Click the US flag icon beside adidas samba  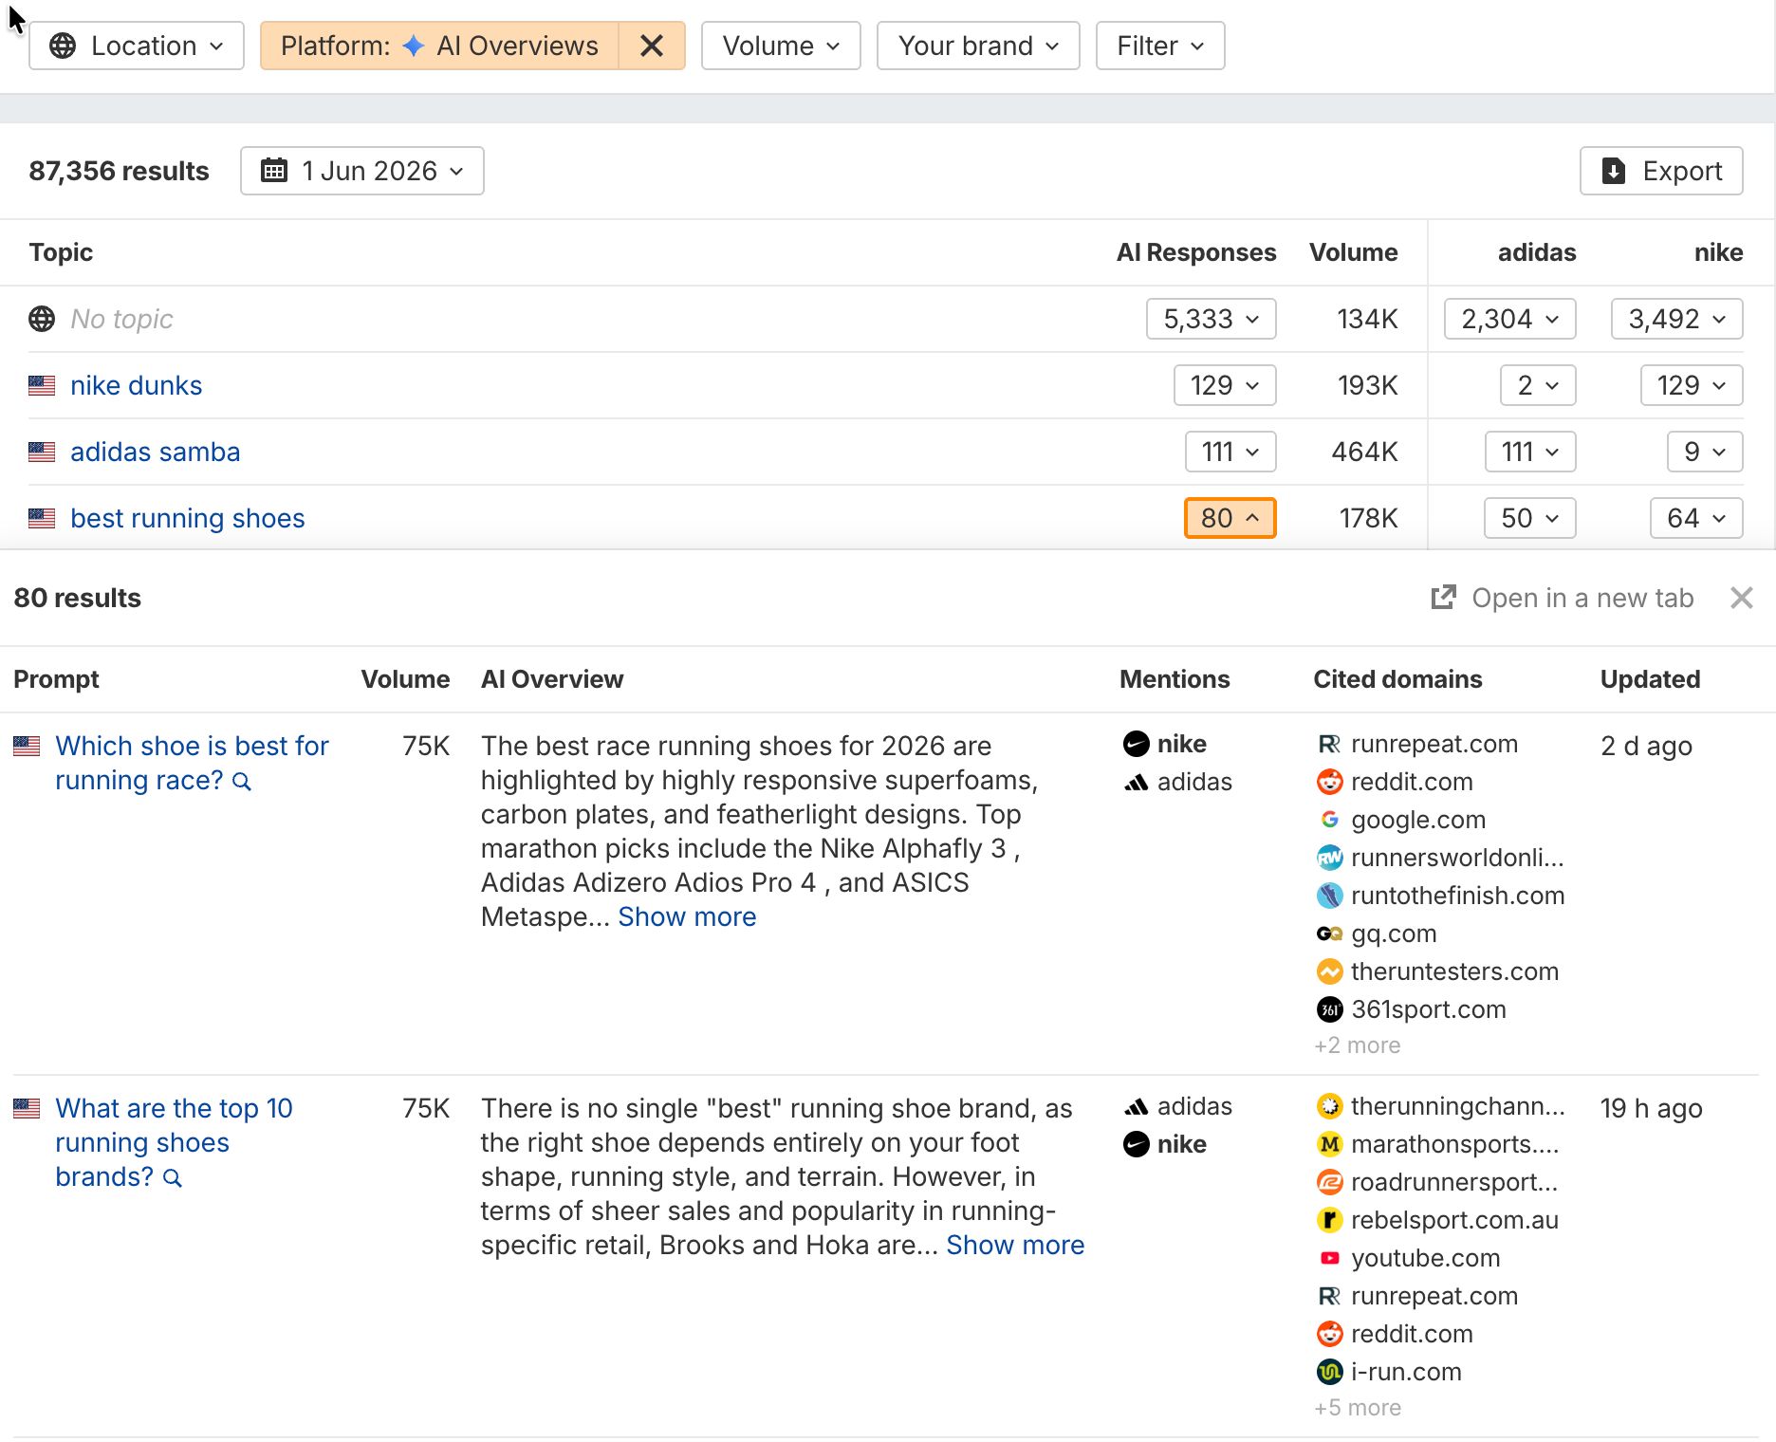click(x=42, y=452)
